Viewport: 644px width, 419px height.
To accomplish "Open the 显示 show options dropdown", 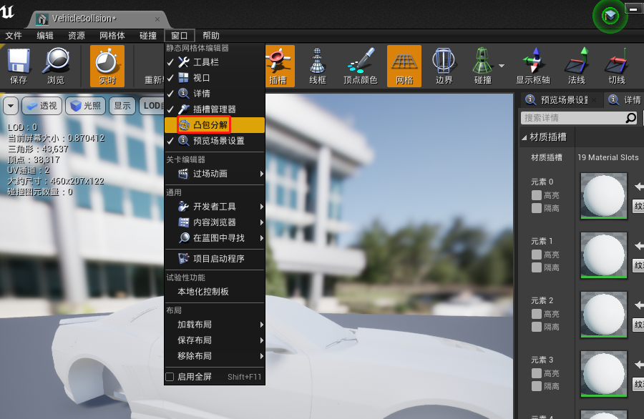I will (x=122, y=106).
